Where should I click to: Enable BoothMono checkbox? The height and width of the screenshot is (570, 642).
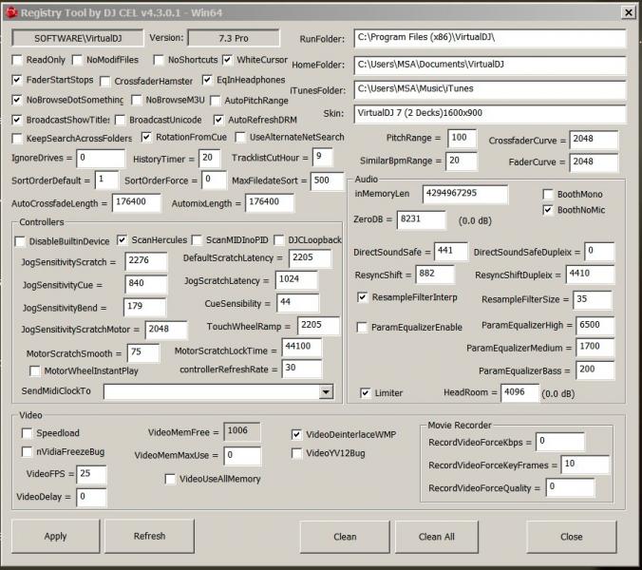point(548,194)
